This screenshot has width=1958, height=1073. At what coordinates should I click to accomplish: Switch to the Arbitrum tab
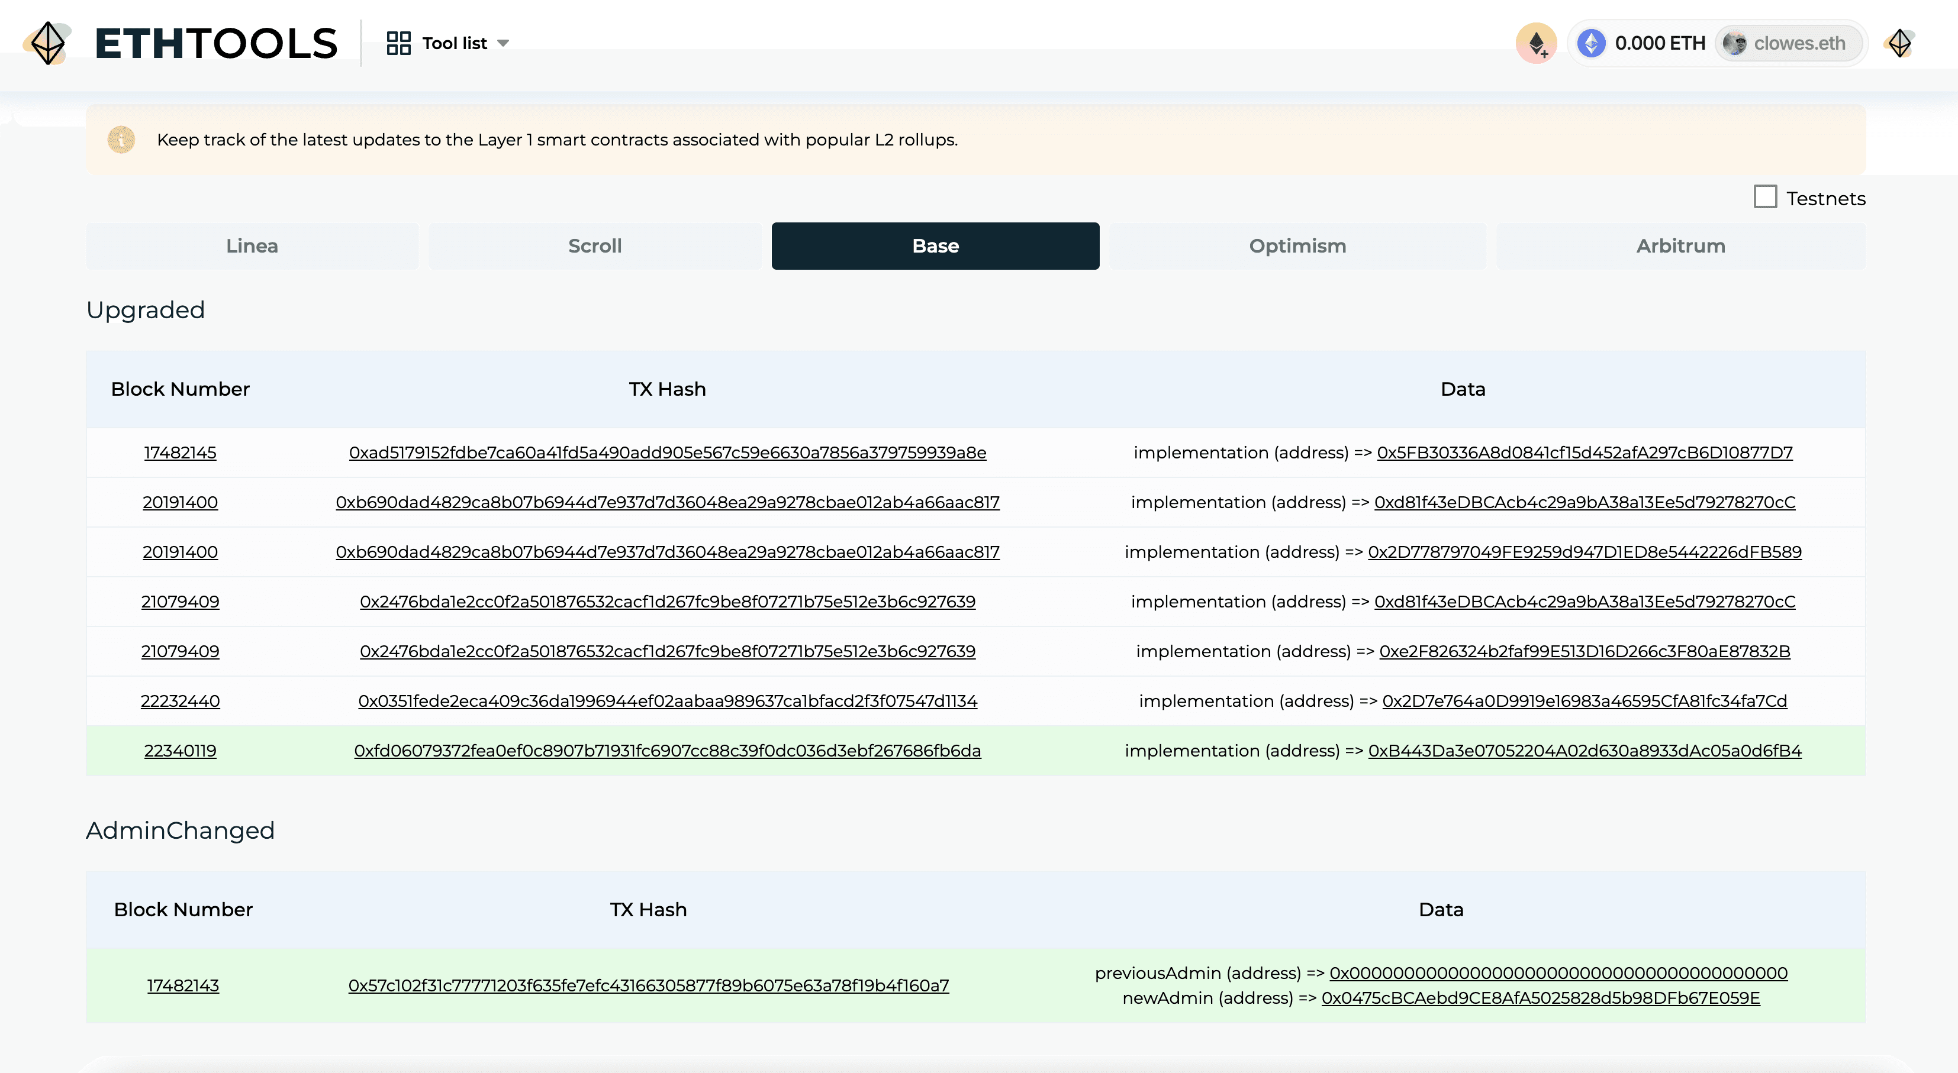[x=1680, y=246]
